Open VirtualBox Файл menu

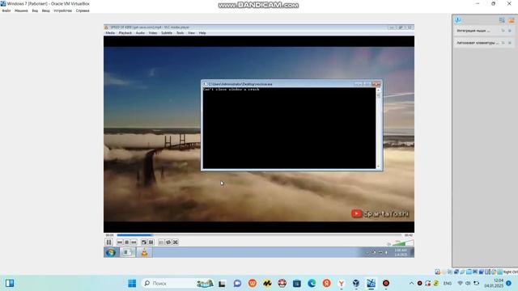pyautogui.click(x=6, y=11)
